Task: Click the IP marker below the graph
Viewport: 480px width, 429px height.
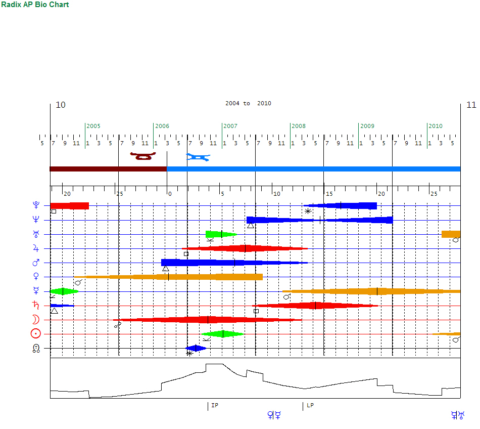Action: 215,405
